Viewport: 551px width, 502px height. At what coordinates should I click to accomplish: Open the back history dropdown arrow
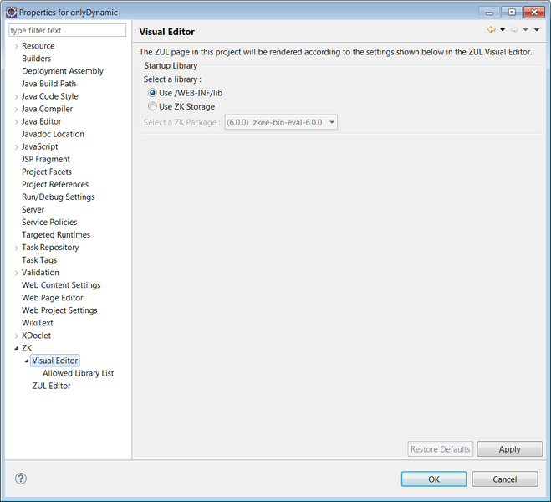(503, 30)
